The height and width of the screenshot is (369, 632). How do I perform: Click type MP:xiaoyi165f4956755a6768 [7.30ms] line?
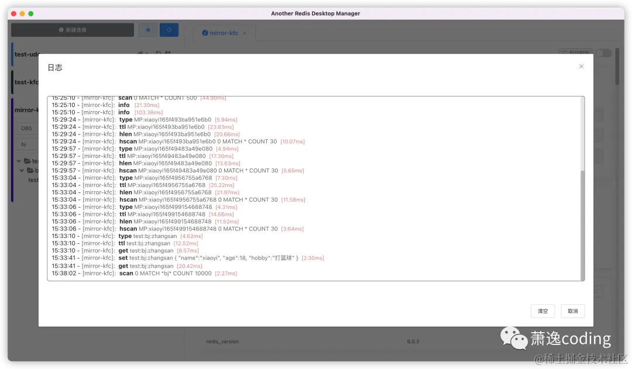coord(145,178)
